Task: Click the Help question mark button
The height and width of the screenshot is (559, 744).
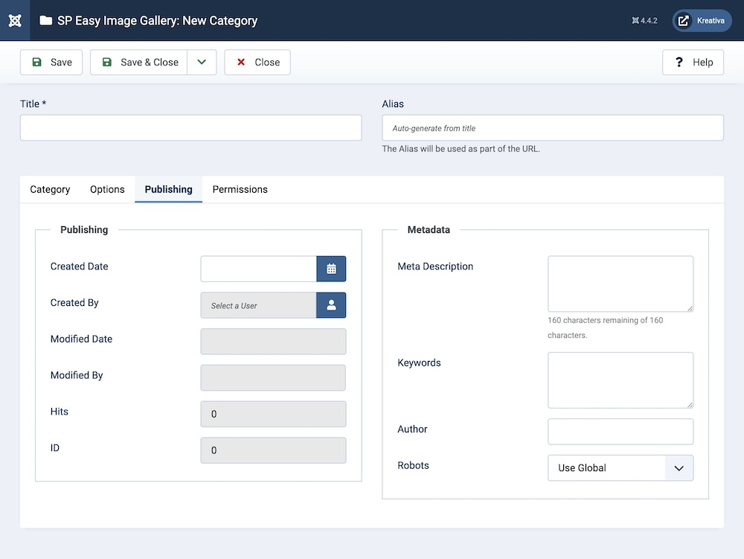Action: point(693,63)
